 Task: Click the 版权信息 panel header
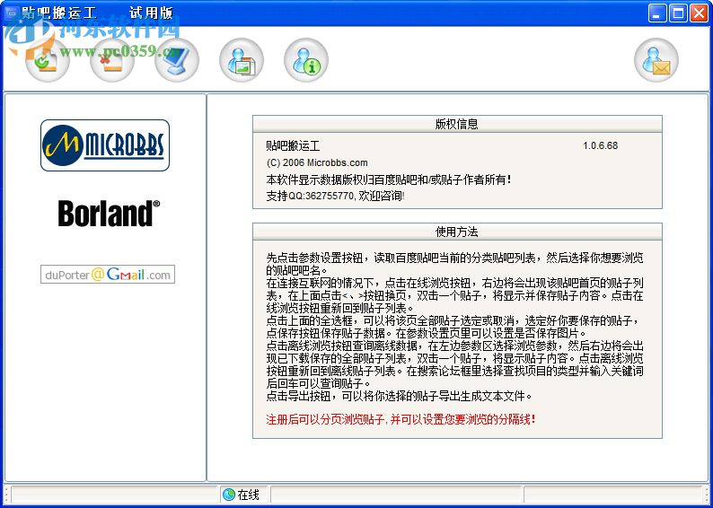pos(457,124)
